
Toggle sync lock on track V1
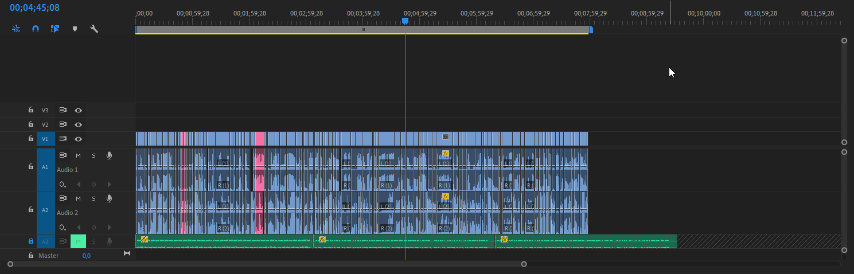tap(63, 139)
